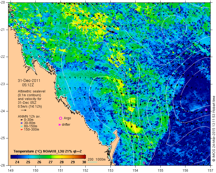Click the Temperature (°C) NOAA18_L3U colorbar title
The width and height of the screenshot is (216, 173).
click(48, 151)
